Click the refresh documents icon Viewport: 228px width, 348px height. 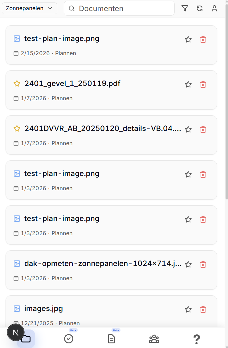pos(200,8)
